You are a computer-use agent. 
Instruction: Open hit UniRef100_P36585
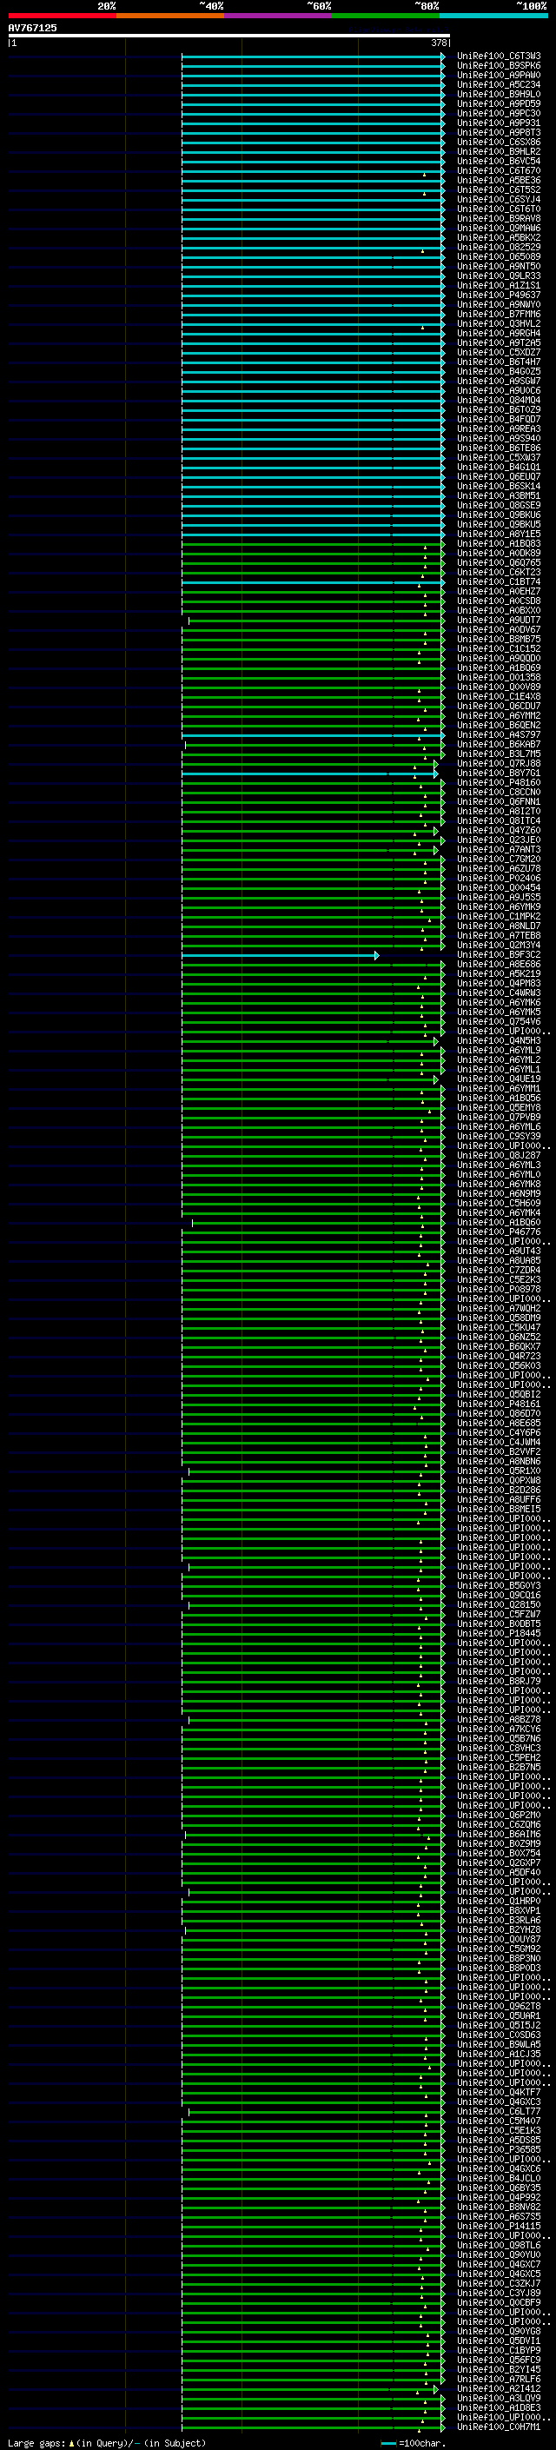pyautogui.click(x=499, y=2149)
